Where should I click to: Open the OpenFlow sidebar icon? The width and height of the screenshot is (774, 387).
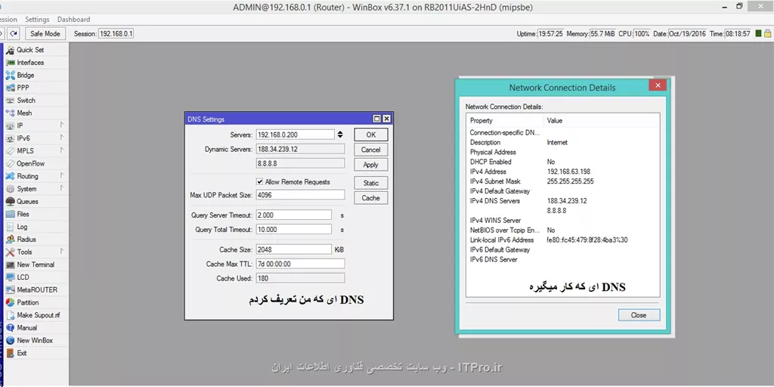tap(10, 163)
